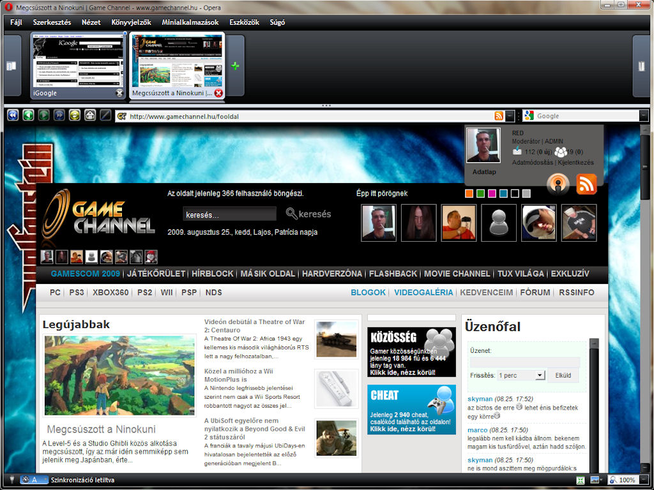654x490 pixels.
Task: Close the iGoogle tab
Action: pos(119,93)
